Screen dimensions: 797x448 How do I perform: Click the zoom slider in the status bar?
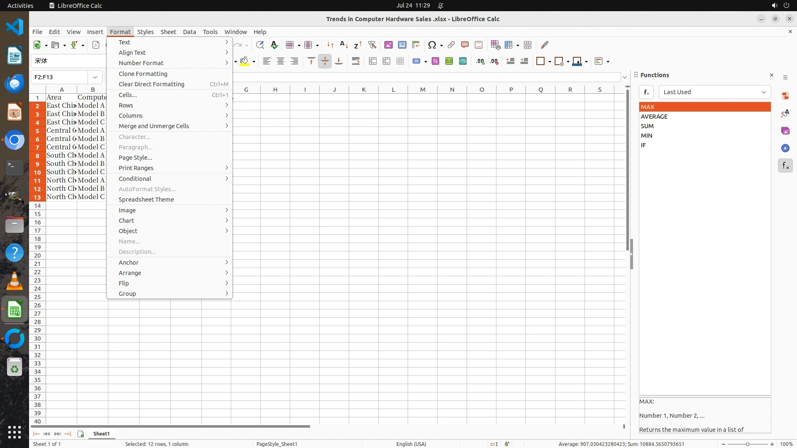[747, 444]
